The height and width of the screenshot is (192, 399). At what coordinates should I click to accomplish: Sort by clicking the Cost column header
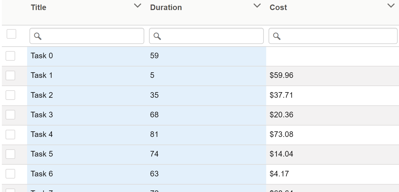tap(278, 7)
